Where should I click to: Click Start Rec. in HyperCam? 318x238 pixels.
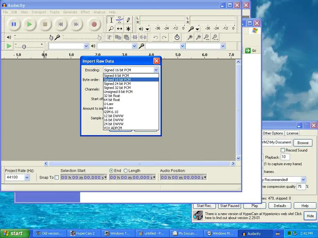(x=204, y=206)
